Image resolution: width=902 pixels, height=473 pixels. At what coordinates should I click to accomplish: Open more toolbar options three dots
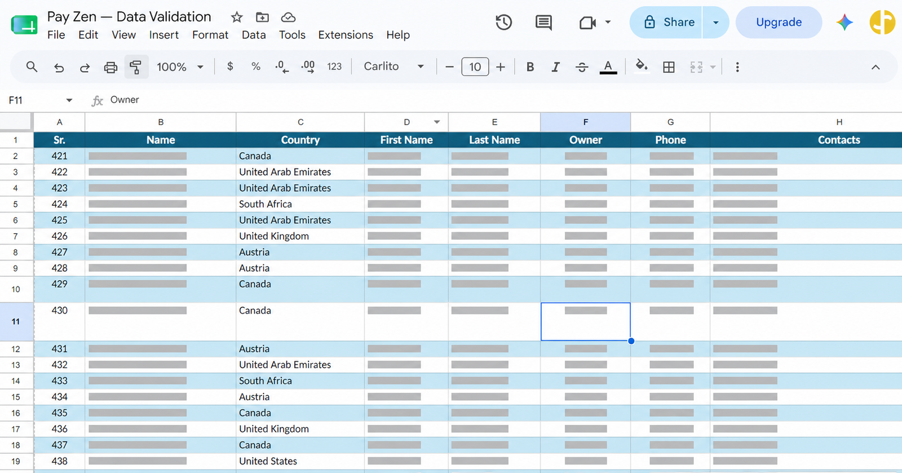737,67
